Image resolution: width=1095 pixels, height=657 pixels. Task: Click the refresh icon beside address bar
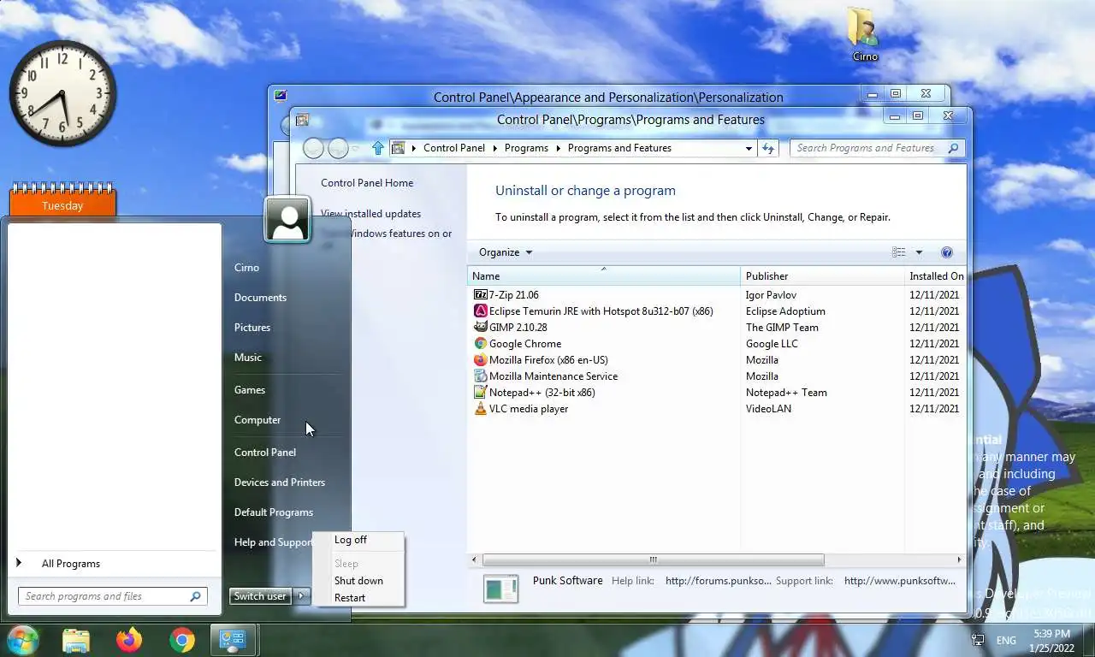click(768, 148)
